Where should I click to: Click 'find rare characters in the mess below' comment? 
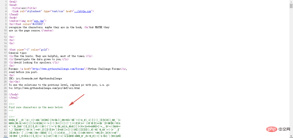pyautogui.click(x=36, y=107)
